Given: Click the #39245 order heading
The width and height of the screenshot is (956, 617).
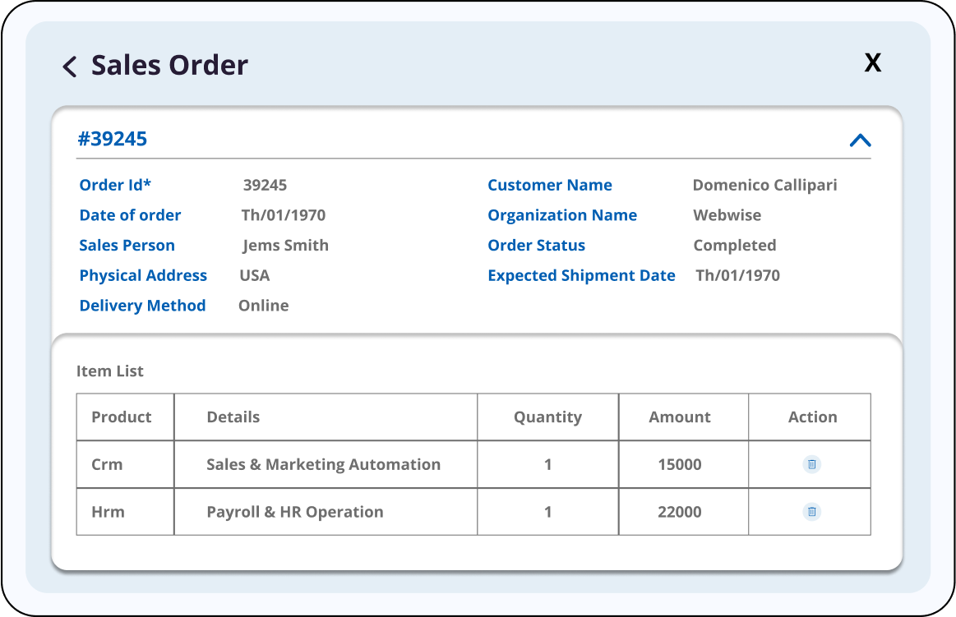Looking at the screenshot, I should [113, 139].
